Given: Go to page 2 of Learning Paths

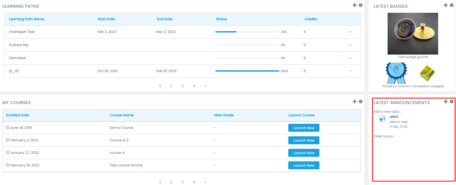Looking at the screenshot, I should [x=171, y=86].
